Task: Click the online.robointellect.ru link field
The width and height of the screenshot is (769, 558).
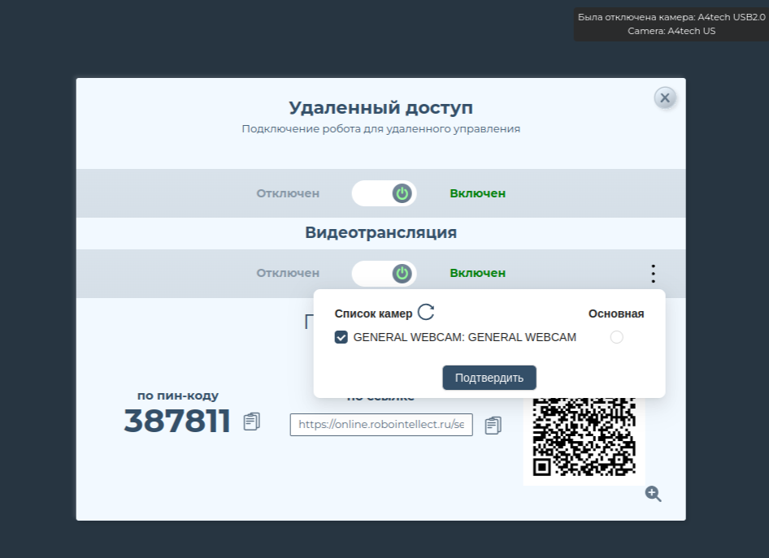Action: click(x=381, y=425)
